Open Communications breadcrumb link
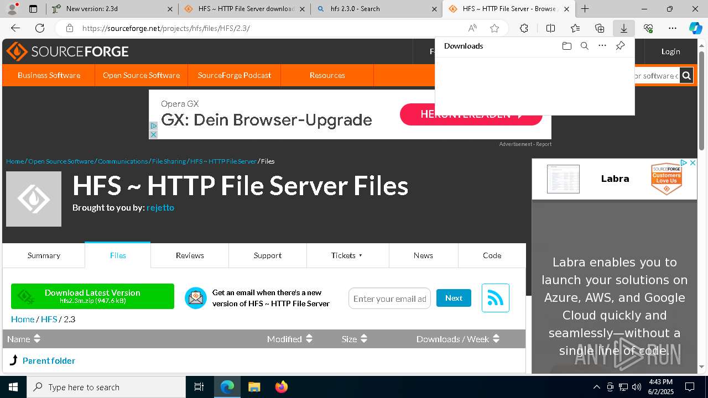Image resolution: width=708 pixels, height=398 pixels. (x=123, y=161)
